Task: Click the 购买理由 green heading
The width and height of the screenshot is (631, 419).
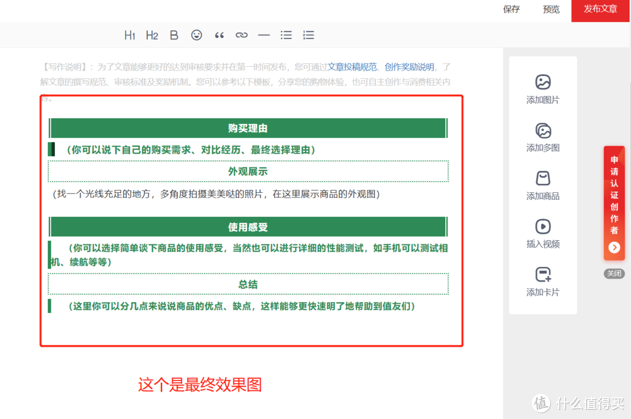Action: [248, 129]
